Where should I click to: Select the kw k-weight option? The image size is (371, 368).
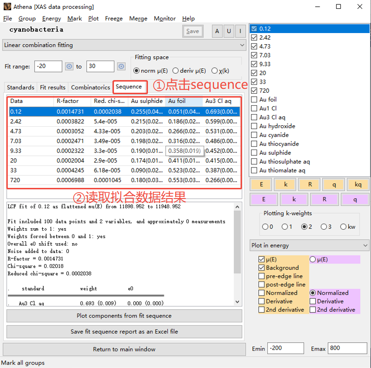tap(343, 227)
